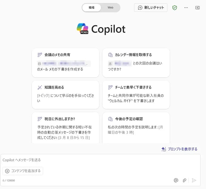Click the Copilot M365 logo
Screen dimensions: 206x189
[x=82, y=29]
